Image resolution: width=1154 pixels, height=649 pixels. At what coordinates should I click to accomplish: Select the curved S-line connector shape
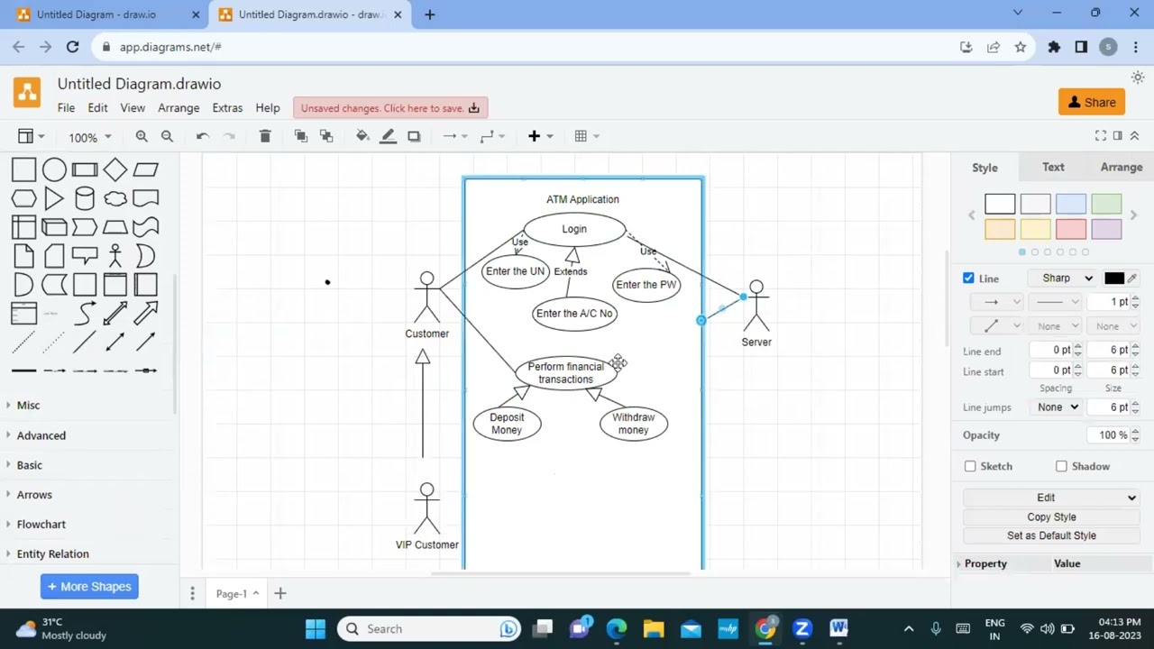(85, 314)
